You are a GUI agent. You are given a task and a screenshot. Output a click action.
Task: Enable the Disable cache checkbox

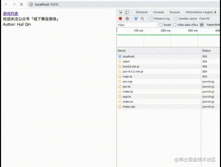(x=176, y=18)
